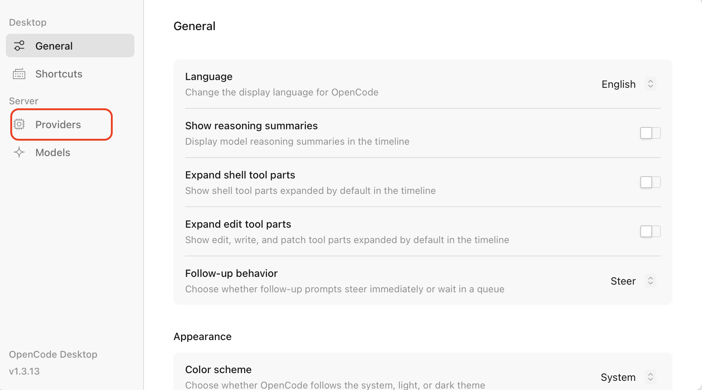Select the General settings tab
Image resolution: width=702 pixels, height=390 pixels.
pos(54,46)
